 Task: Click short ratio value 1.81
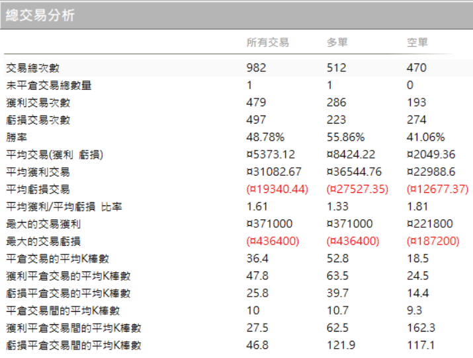pos(417,207)
